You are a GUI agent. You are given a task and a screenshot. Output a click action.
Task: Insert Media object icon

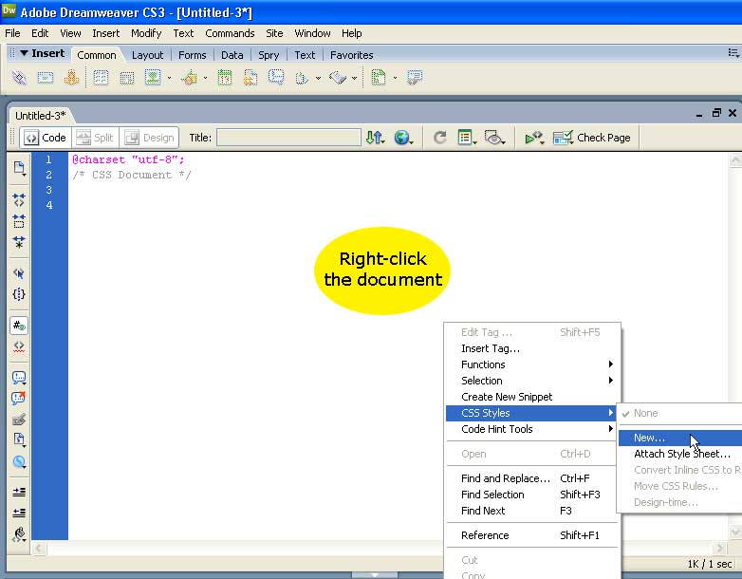pyautogui.click(x=190, y=77)
